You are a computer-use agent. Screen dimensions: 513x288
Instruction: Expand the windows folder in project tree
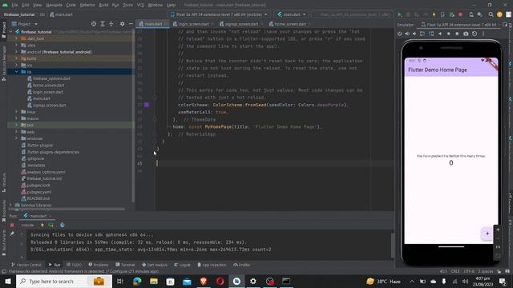pos(16,138)
